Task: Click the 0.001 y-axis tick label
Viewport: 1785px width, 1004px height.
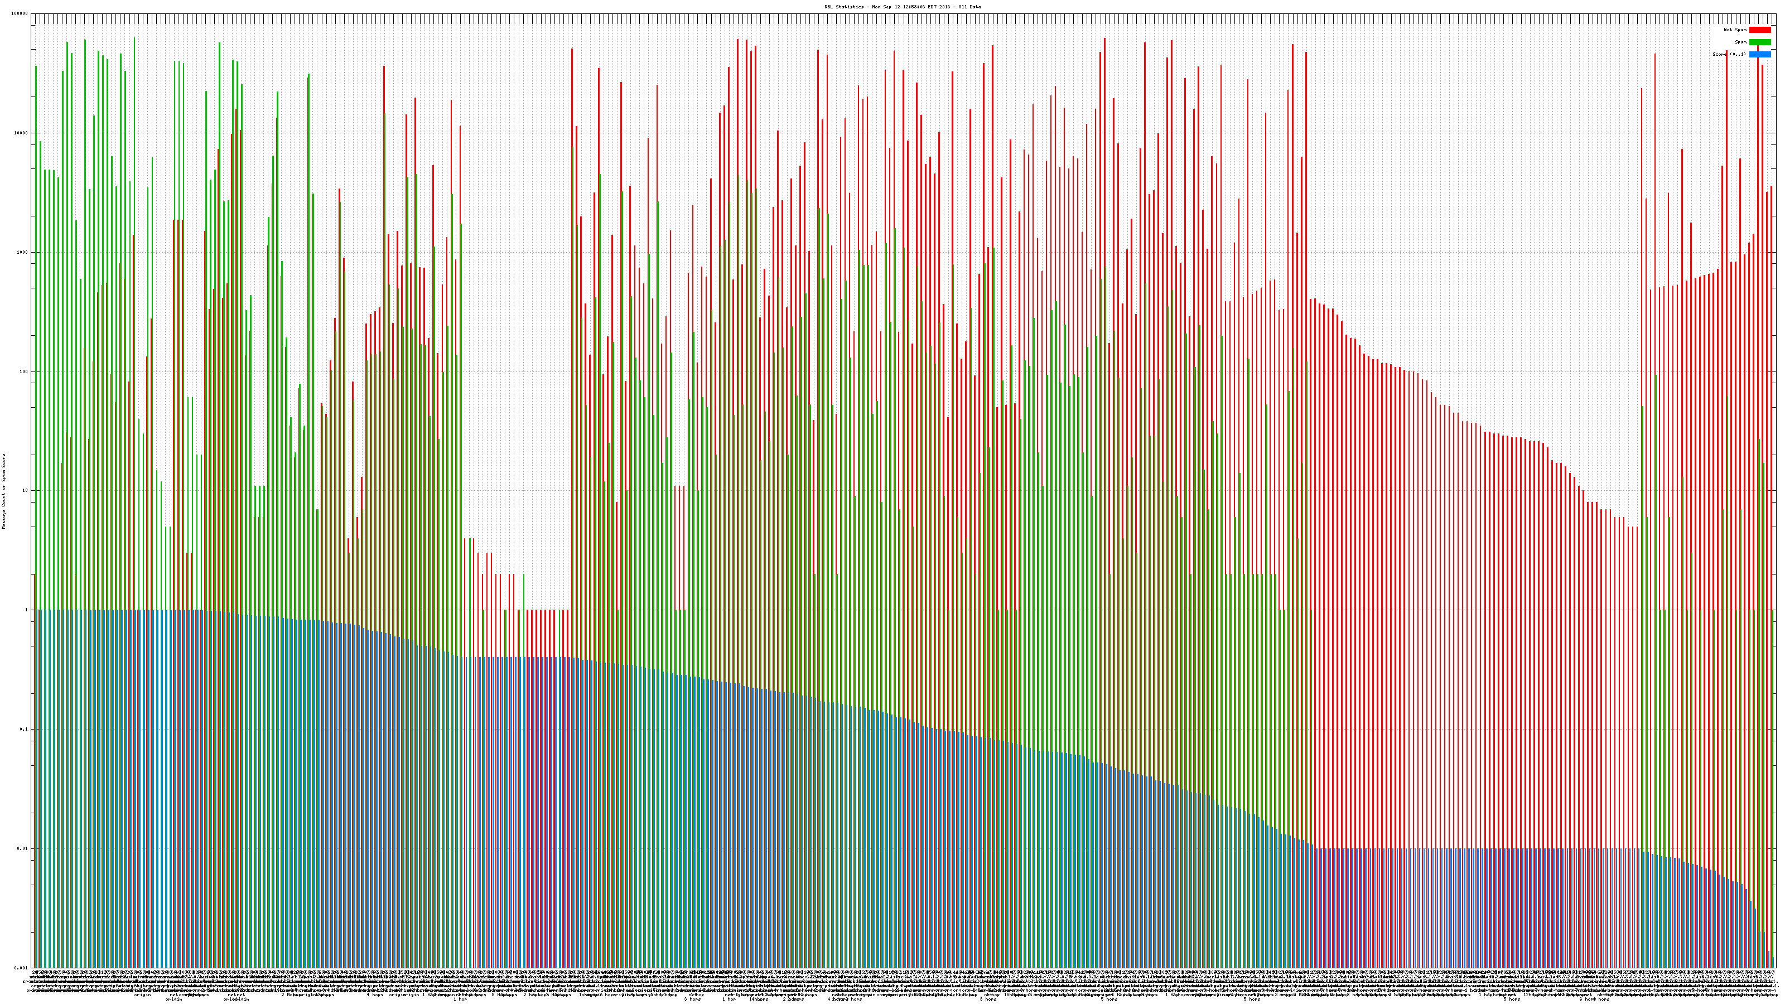Action: 22,967
